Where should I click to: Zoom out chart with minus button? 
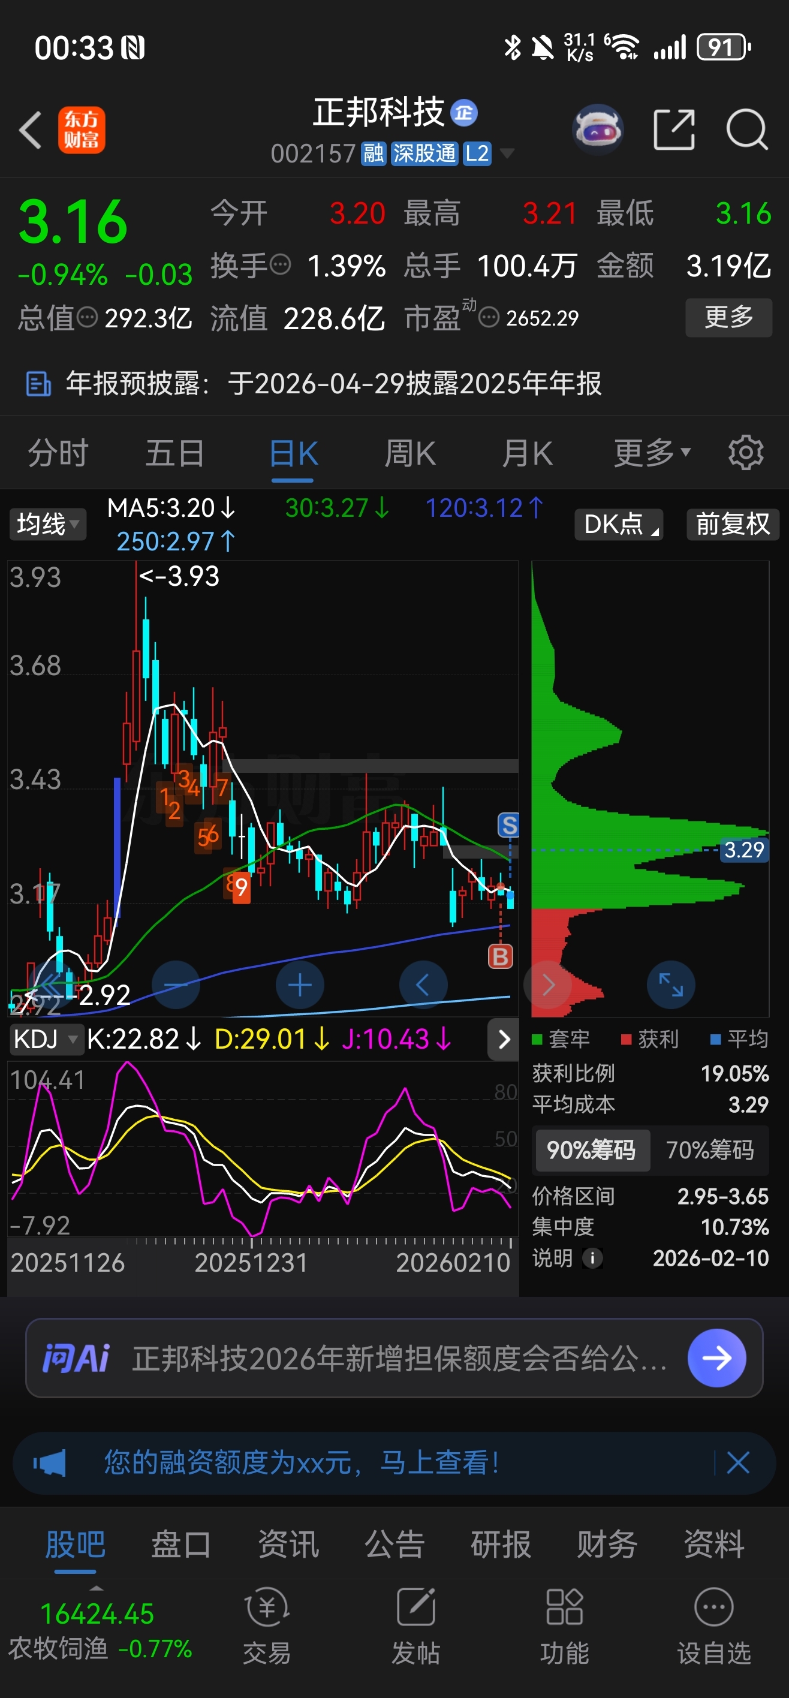click(x=175, y=985)
